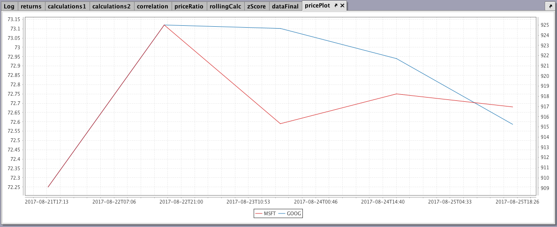Open the returns tab

[x=31, y=7]
